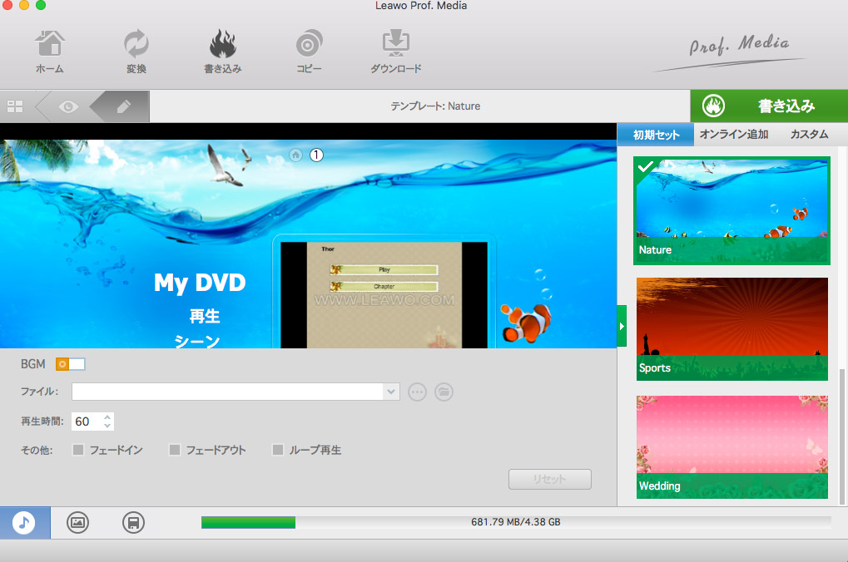Viewport: 848px width, 562px height.
Task: Open the background image icon
Action: point(77,522)
